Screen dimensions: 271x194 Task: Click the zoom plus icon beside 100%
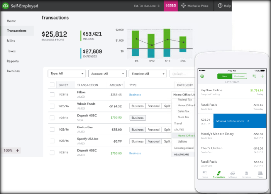(x=17, y=150)
